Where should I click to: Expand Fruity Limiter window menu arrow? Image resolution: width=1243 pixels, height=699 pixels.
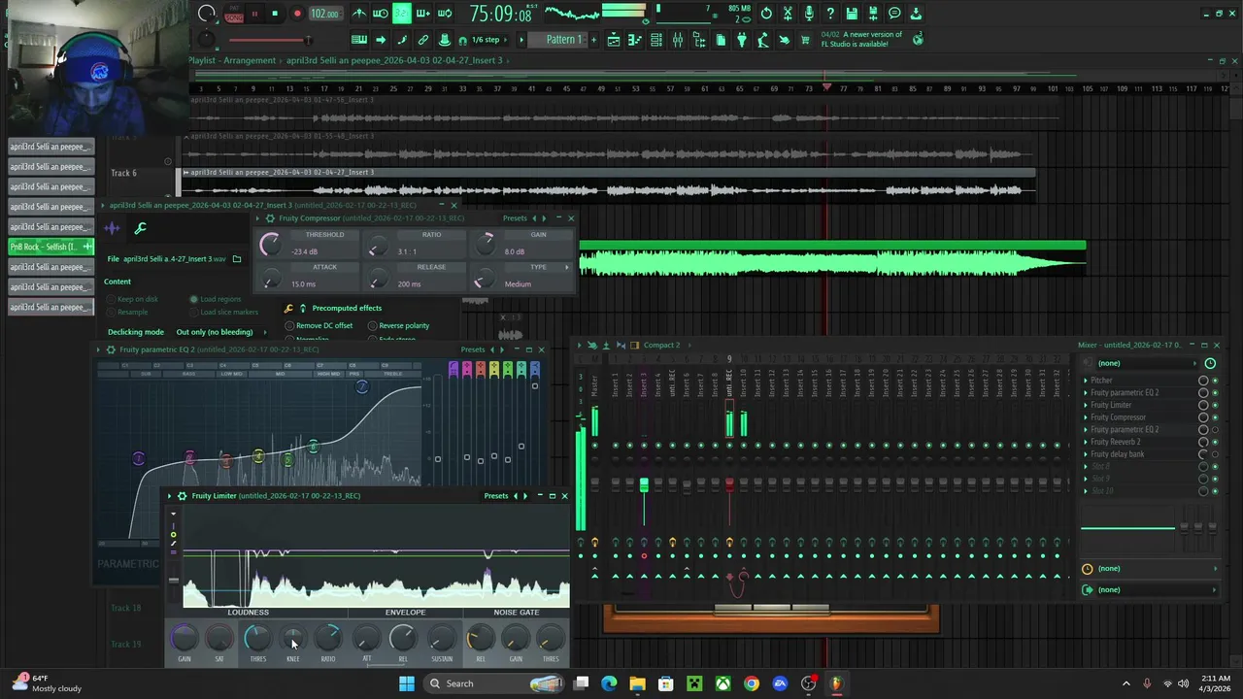[x=170, y=496]
